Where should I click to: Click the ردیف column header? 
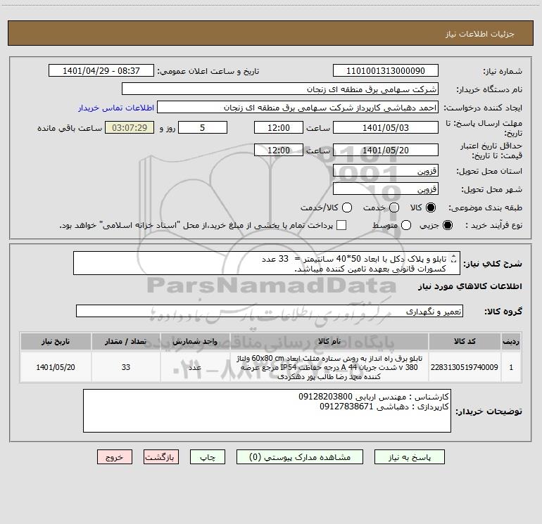511,342
